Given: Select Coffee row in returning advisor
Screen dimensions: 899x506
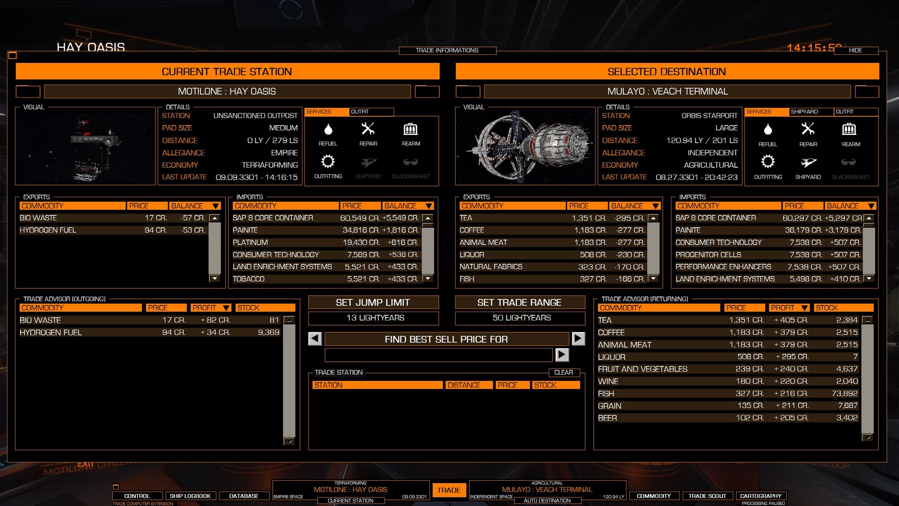Looking at the screenshot, I should (x=728, y=332).
